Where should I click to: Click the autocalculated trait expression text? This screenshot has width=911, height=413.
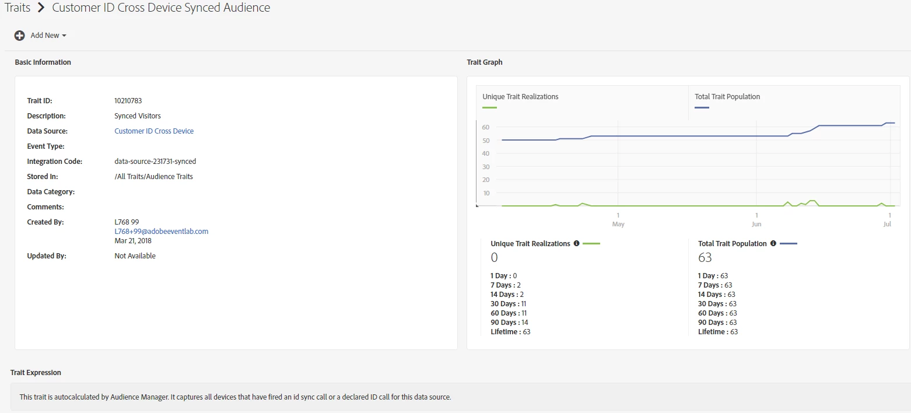point(235,397)
